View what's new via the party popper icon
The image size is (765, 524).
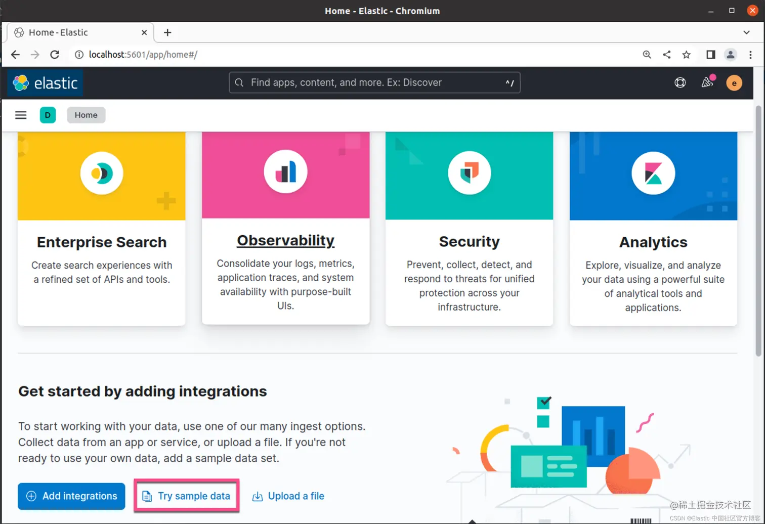click(707, 82)
